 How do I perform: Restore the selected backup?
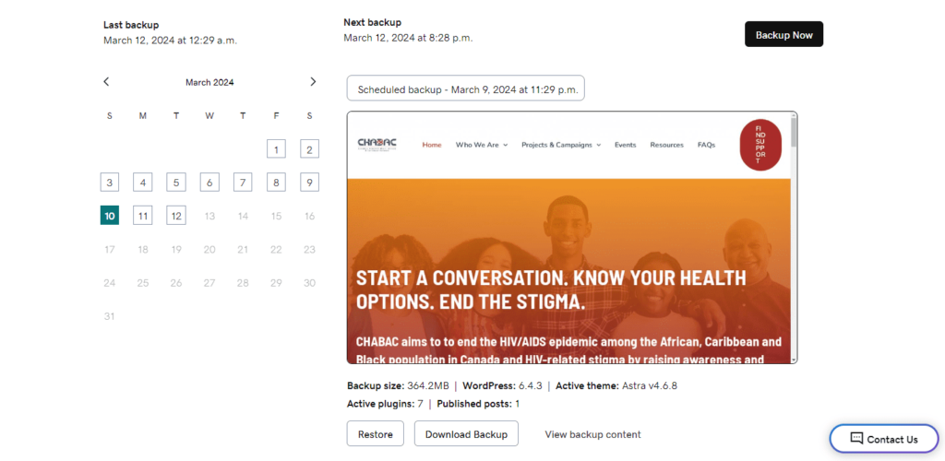(375, 434)
